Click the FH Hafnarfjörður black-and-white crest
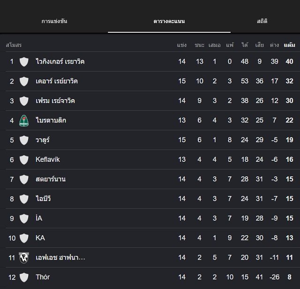 point(24,258)
